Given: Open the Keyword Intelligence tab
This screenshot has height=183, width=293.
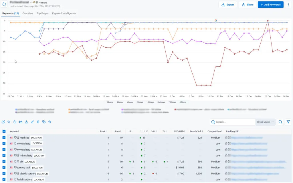Looking at the screenshot, I should pos(64,13).
